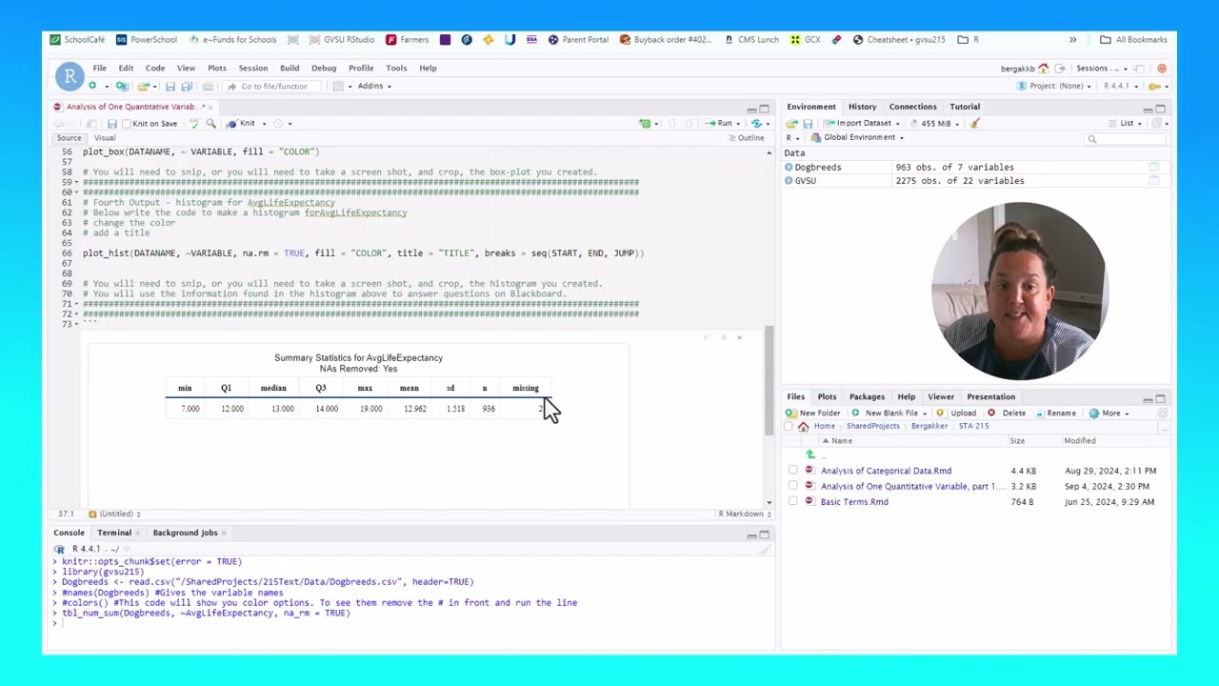Viewport: 1219px width, 686px height.
Task: Switch to the Connections tab
Action: tap(912, 107)
